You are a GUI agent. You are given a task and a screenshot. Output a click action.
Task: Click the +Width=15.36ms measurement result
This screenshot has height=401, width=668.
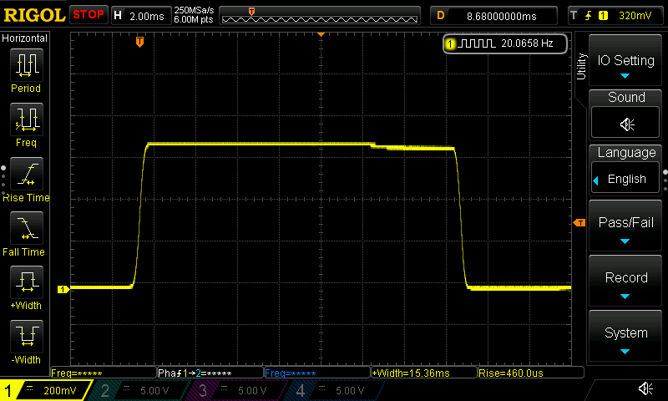(423, 373)
